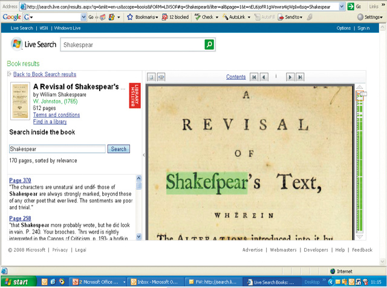387x288 pixels.
Task: Click the AutoLink wand button
Action: (x=233, y=17)
